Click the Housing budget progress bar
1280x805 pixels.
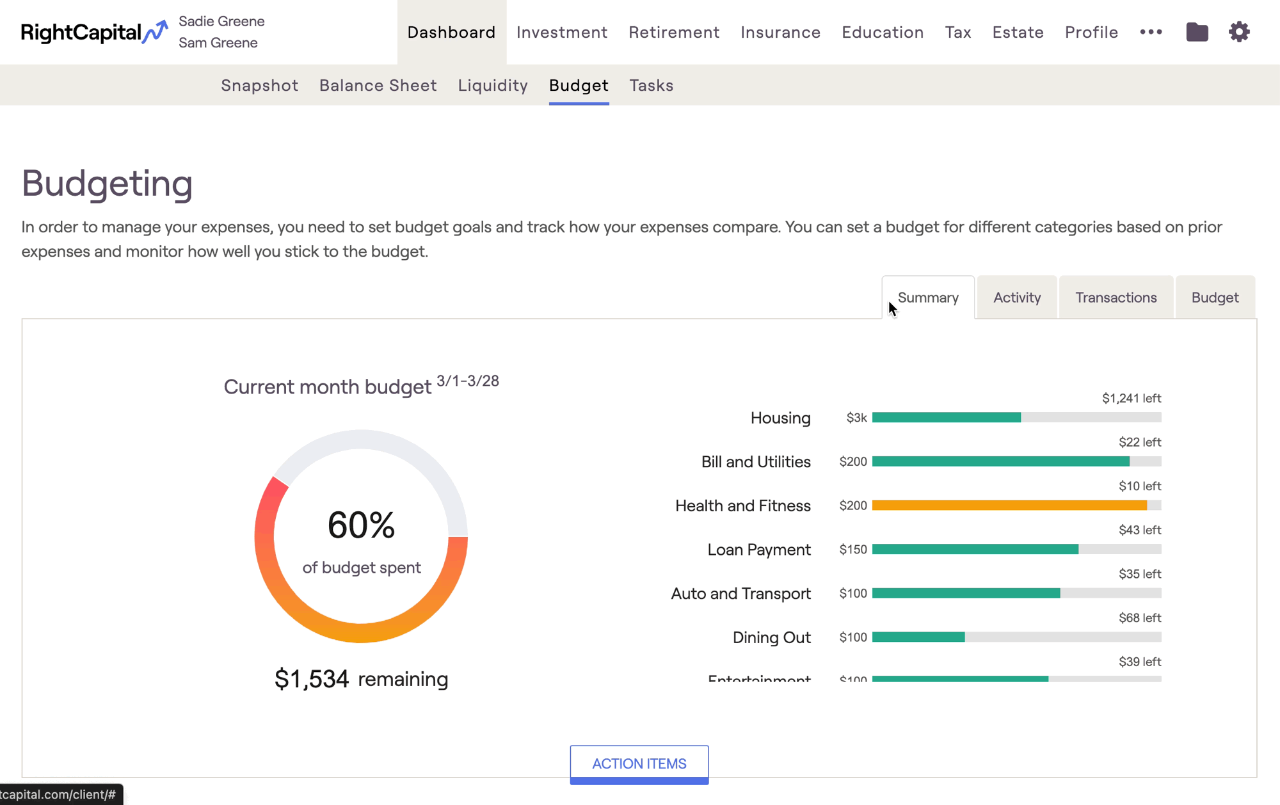click(x=1016, y=418)
